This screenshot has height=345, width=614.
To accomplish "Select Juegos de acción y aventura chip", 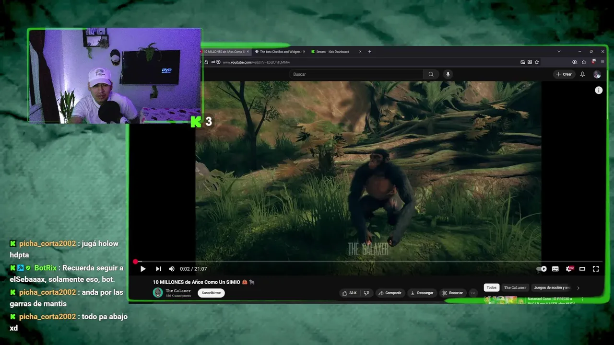I will 552,287.
